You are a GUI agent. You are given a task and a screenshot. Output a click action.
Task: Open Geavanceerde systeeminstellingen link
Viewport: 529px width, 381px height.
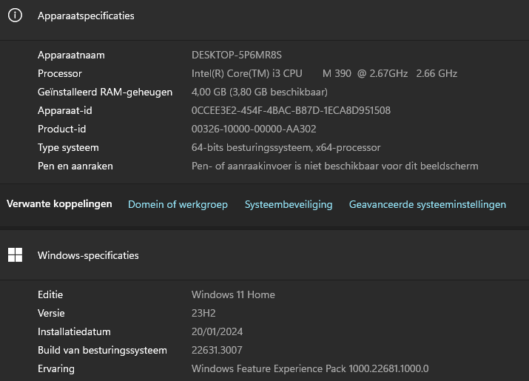[428, 204]
